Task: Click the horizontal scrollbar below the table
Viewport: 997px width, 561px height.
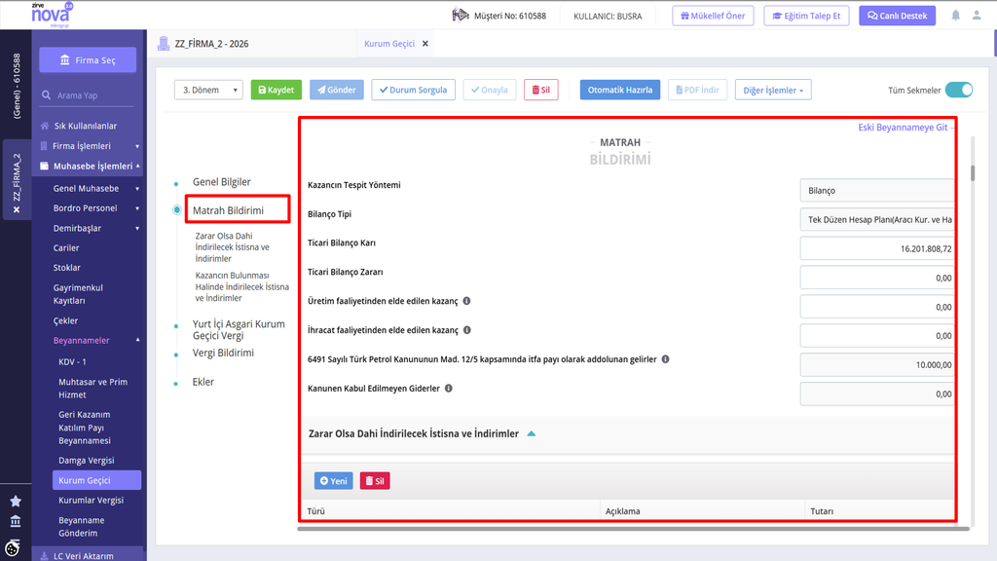Action: (x=633, y=529)
